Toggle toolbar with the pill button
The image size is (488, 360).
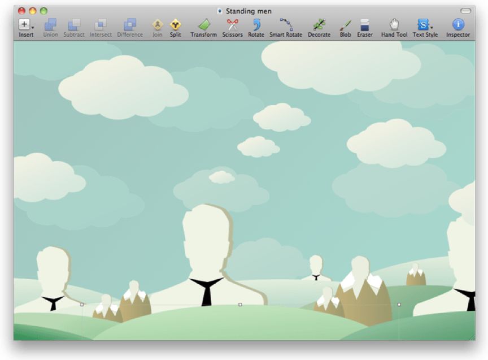(465, 11)
